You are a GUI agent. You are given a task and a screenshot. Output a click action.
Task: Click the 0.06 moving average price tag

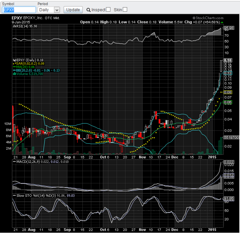point(228,102)
